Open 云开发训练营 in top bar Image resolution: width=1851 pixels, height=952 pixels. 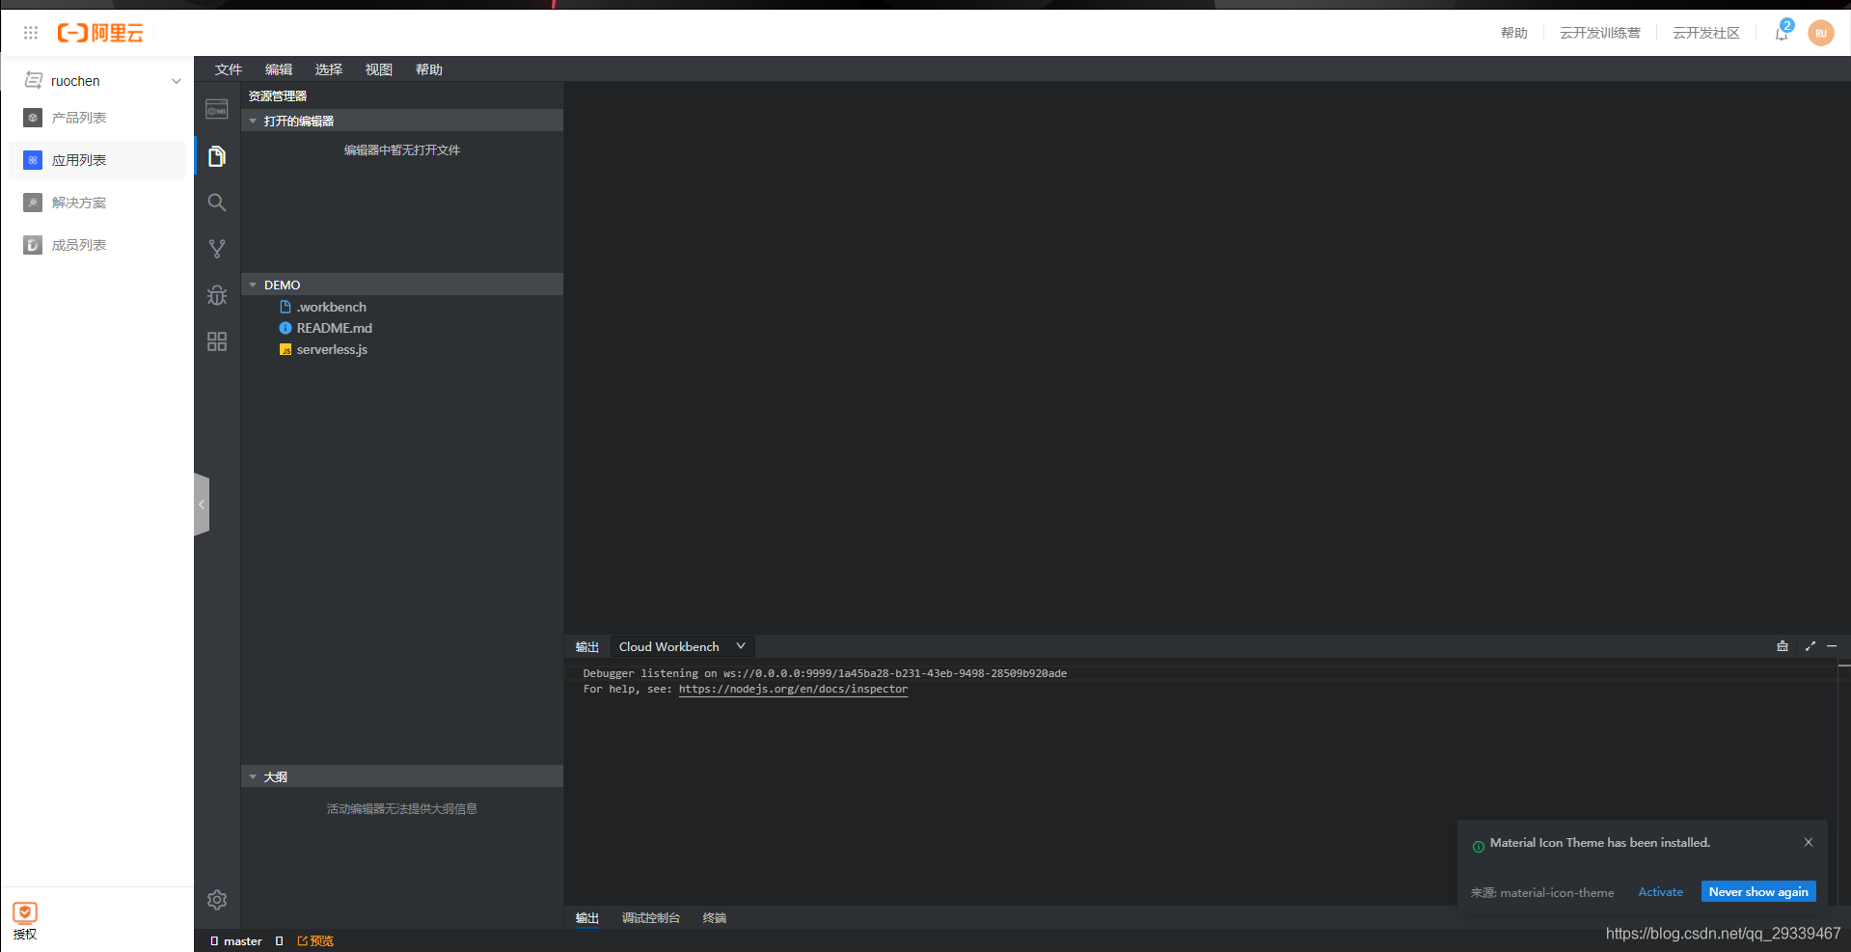click(1600, 33)
